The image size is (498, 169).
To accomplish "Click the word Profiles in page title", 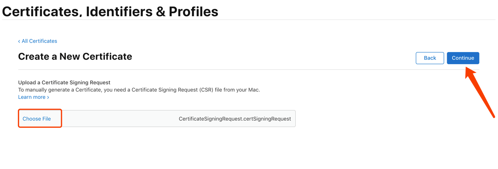I will coord(193,11).
